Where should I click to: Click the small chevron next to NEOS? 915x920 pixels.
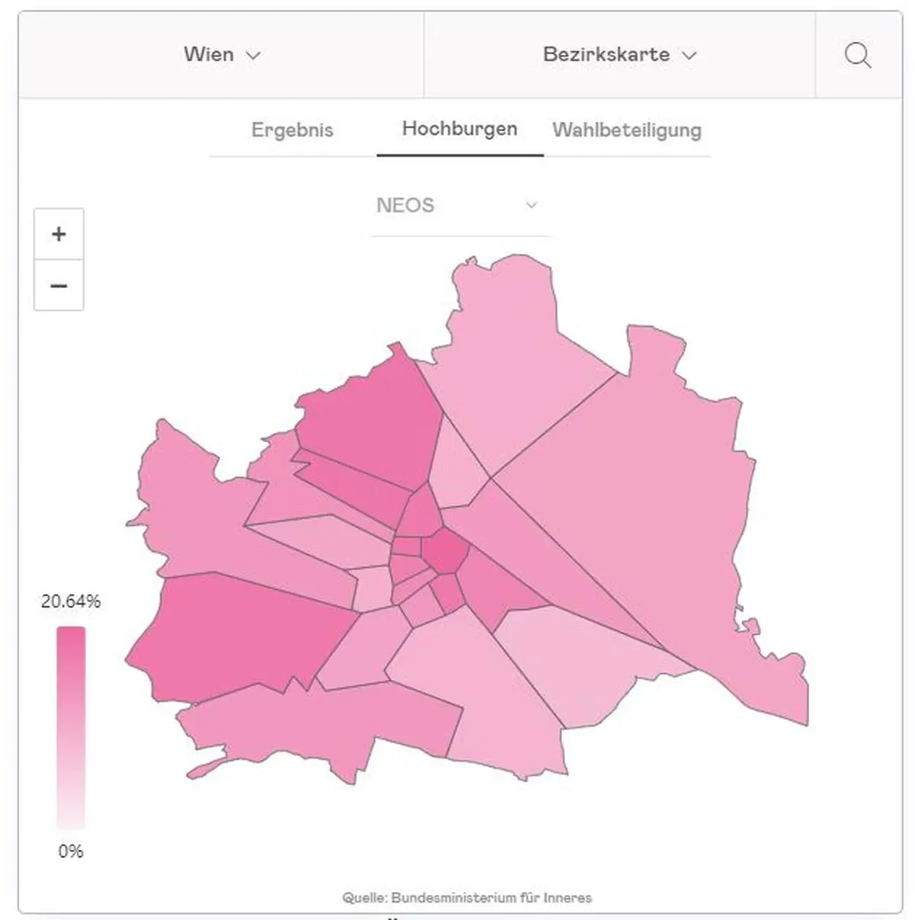[531, 204]
